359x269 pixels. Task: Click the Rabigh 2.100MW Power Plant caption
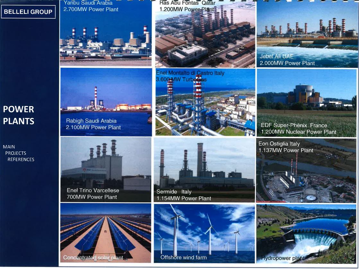tap(93, 128)
